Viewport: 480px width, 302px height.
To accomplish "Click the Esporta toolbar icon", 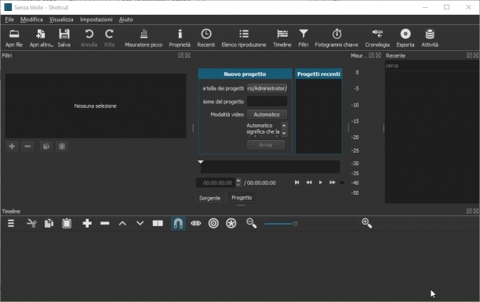I will click(405, 38).
